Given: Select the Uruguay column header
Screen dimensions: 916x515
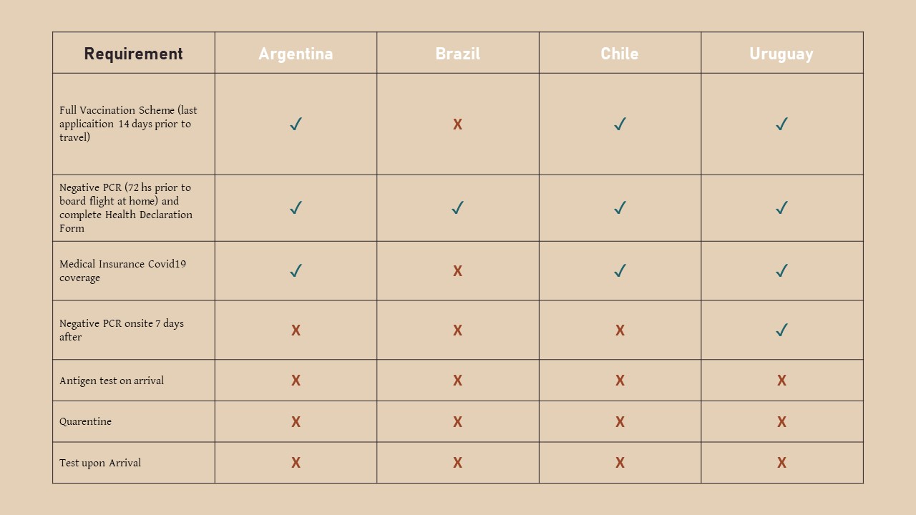Looking at the screenshot, I should pos(782,53).
